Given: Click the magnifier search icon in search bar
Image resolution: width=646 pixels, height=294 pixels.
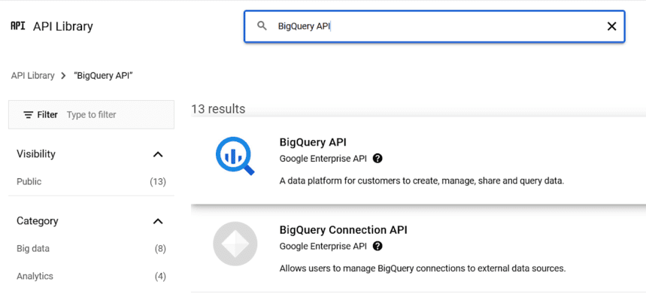Looking at the screenshot, I should point(262,26).
